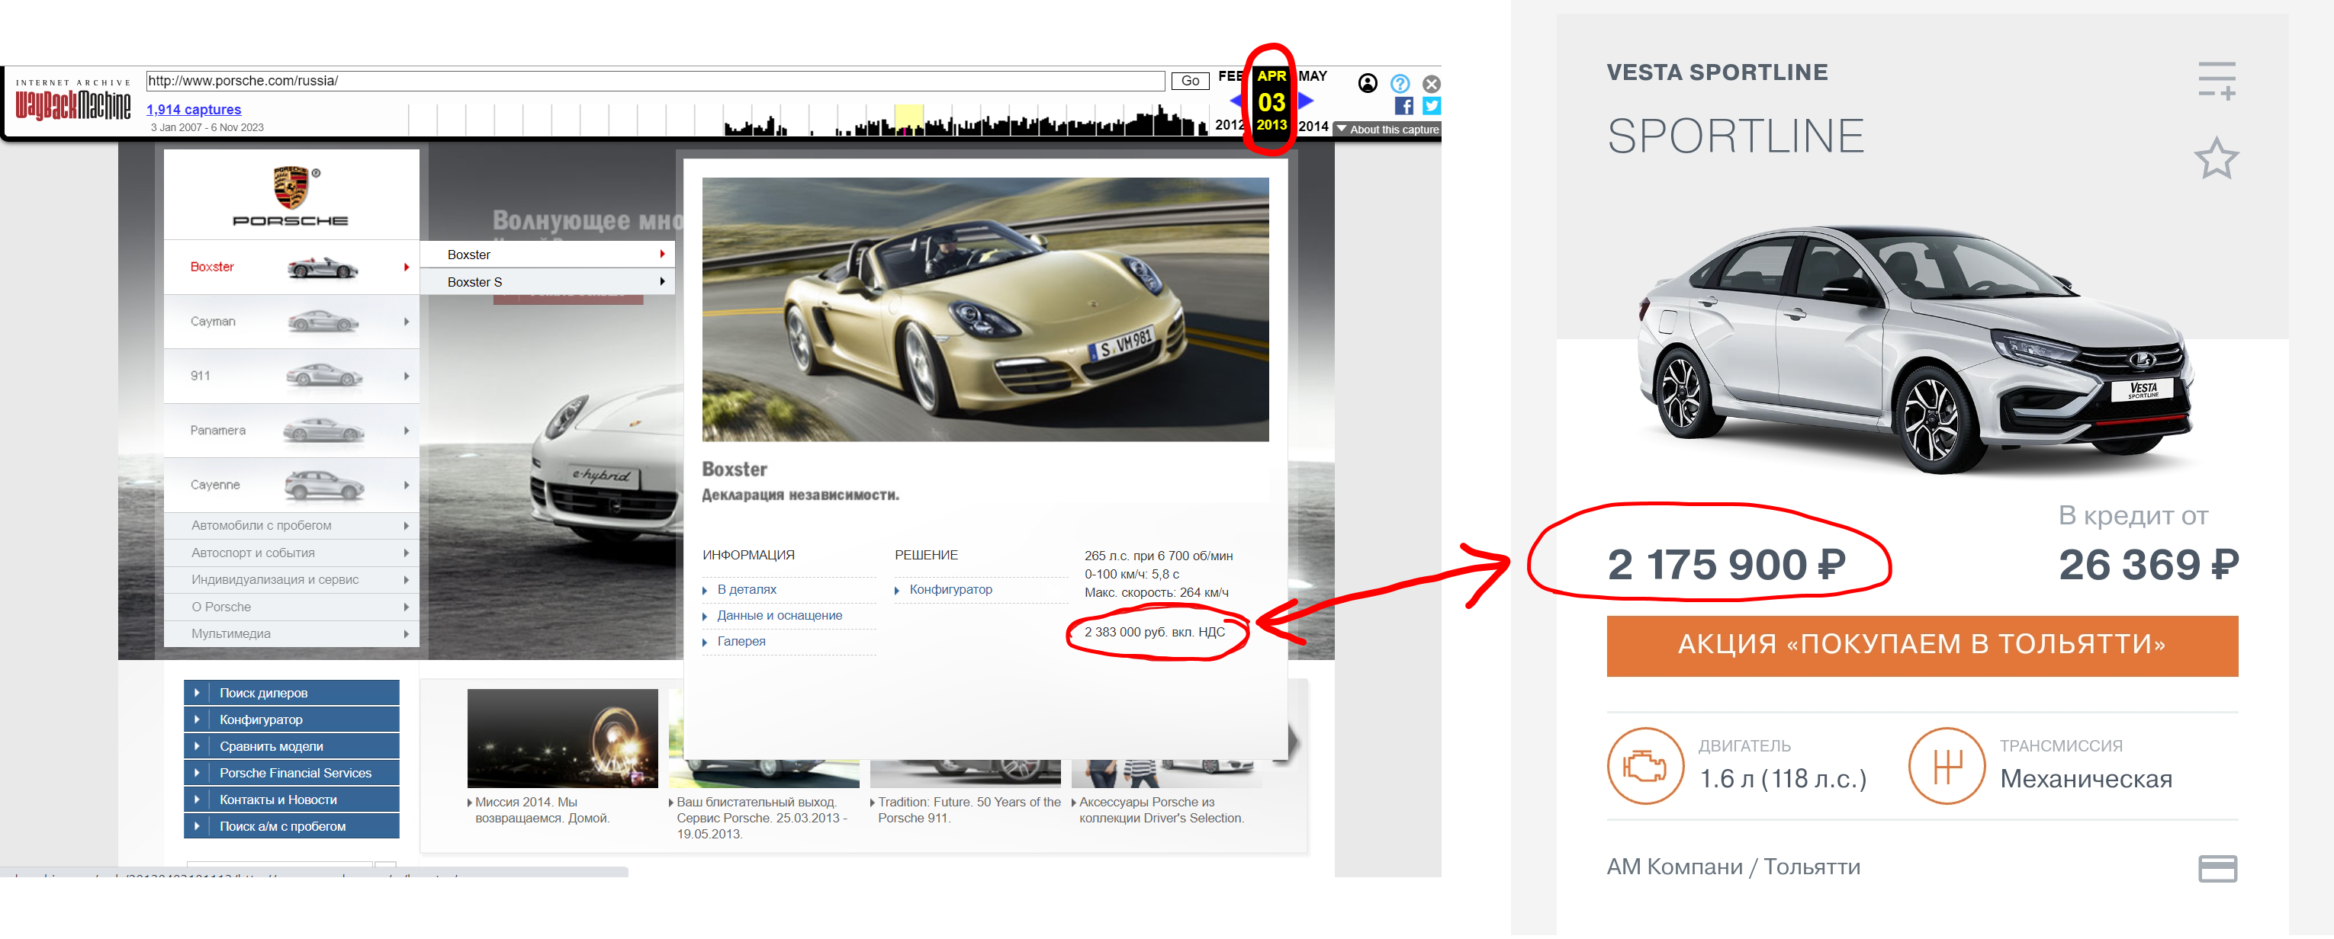This screenshot has height=939, width=2334.
Task: Click the yellow Boxster hero photo
Action: (x=985, y=309)
